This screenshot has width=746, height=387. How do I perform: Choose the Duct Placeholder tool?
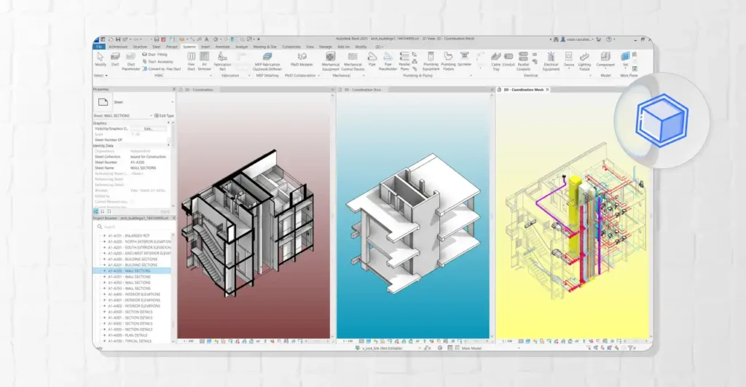pos(131,61)
